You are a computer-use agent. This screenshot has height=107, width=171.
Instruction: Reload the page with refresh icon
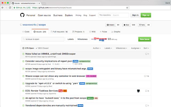point(10,8)
